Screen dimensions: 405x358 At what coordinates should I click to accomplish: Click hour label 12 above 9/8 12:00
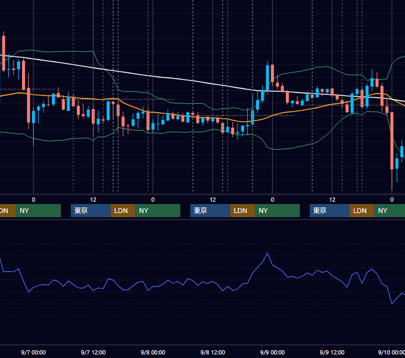[213, 200]
